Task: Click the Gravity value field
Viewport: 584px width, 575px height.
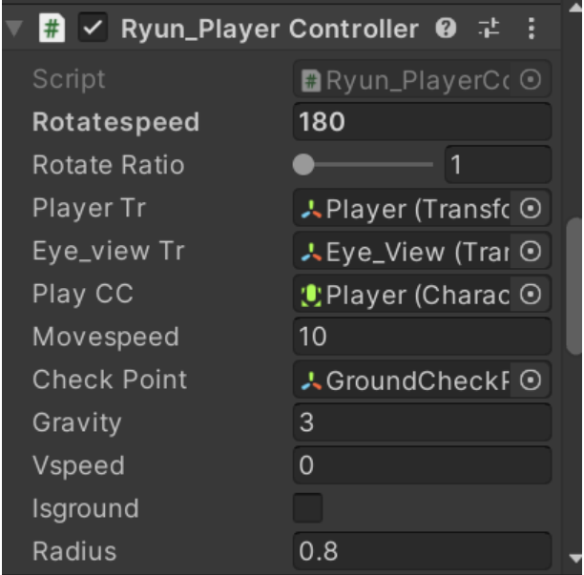Action: point(422,422)
